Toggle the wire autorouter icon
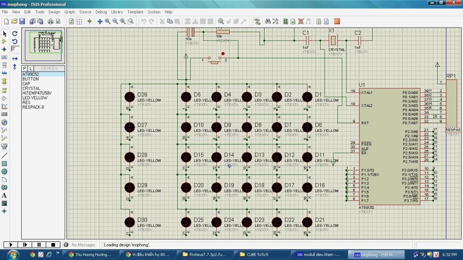Image resolution: width=463 pixels, height=260 pixels. pyautogui.click(x=257, y=22)
